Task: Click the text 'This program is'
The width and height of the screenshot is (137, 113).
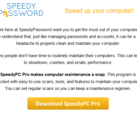Action: point(122,74)
